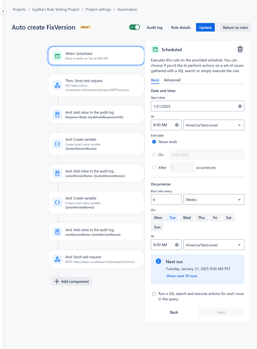Select the Then: Send web request GET step
Viewport: 257px width, 349px height.
96,85
